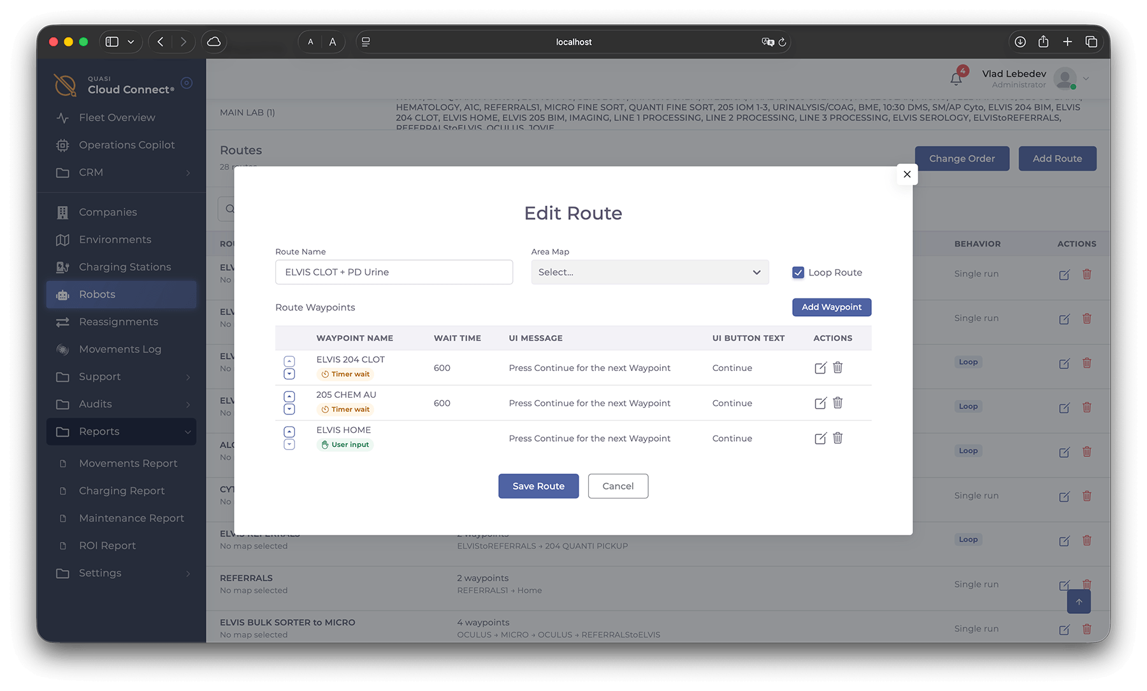Close the Edit Route dialog
Viewport: 1147px width, 691px height.
(907, 174)
